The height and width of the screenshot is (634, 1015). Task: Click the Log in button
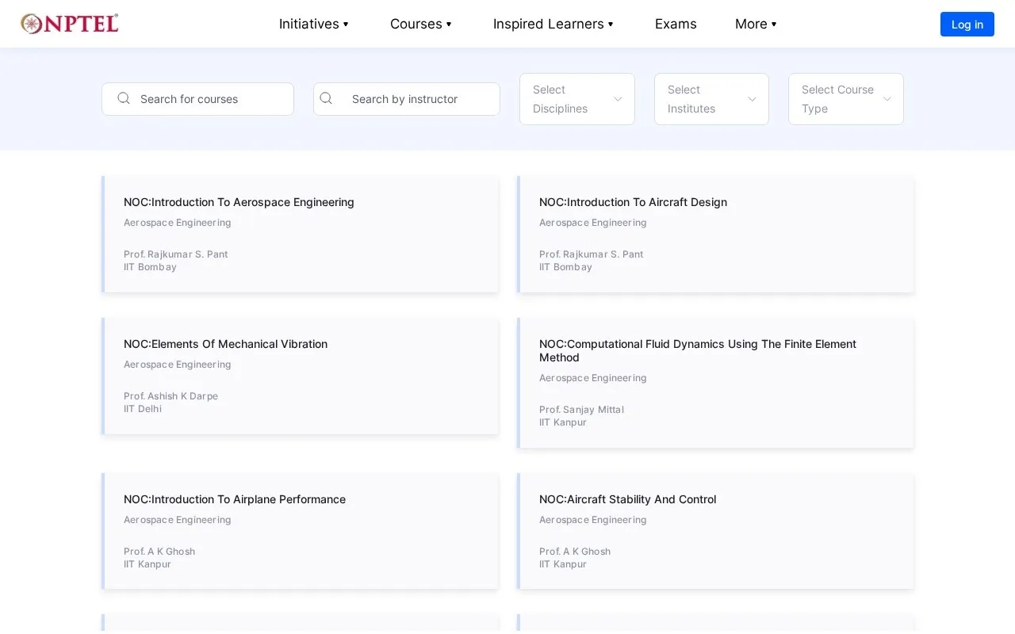(967, 25)
